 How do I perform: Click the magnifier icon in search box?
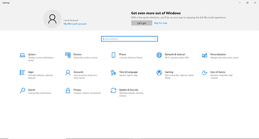coord(155,39)
